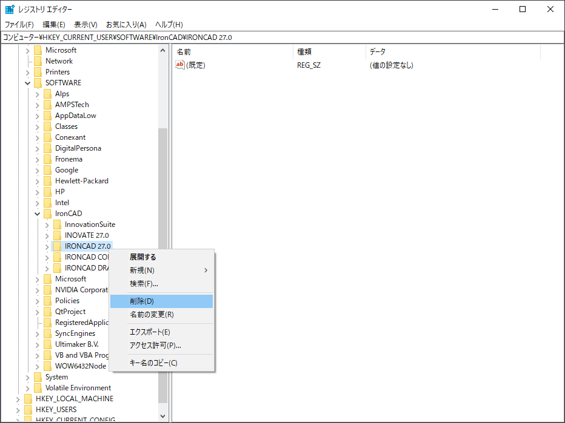This screenshot has height=423, width=565.
Task: Click the Printers key folder icon
Action: [38, 72]
